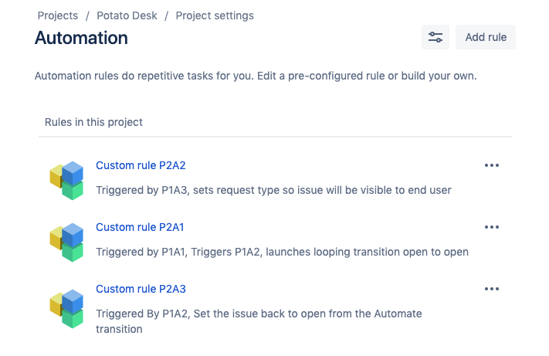
Task: Click the Automation page heading
Action: 81,38
